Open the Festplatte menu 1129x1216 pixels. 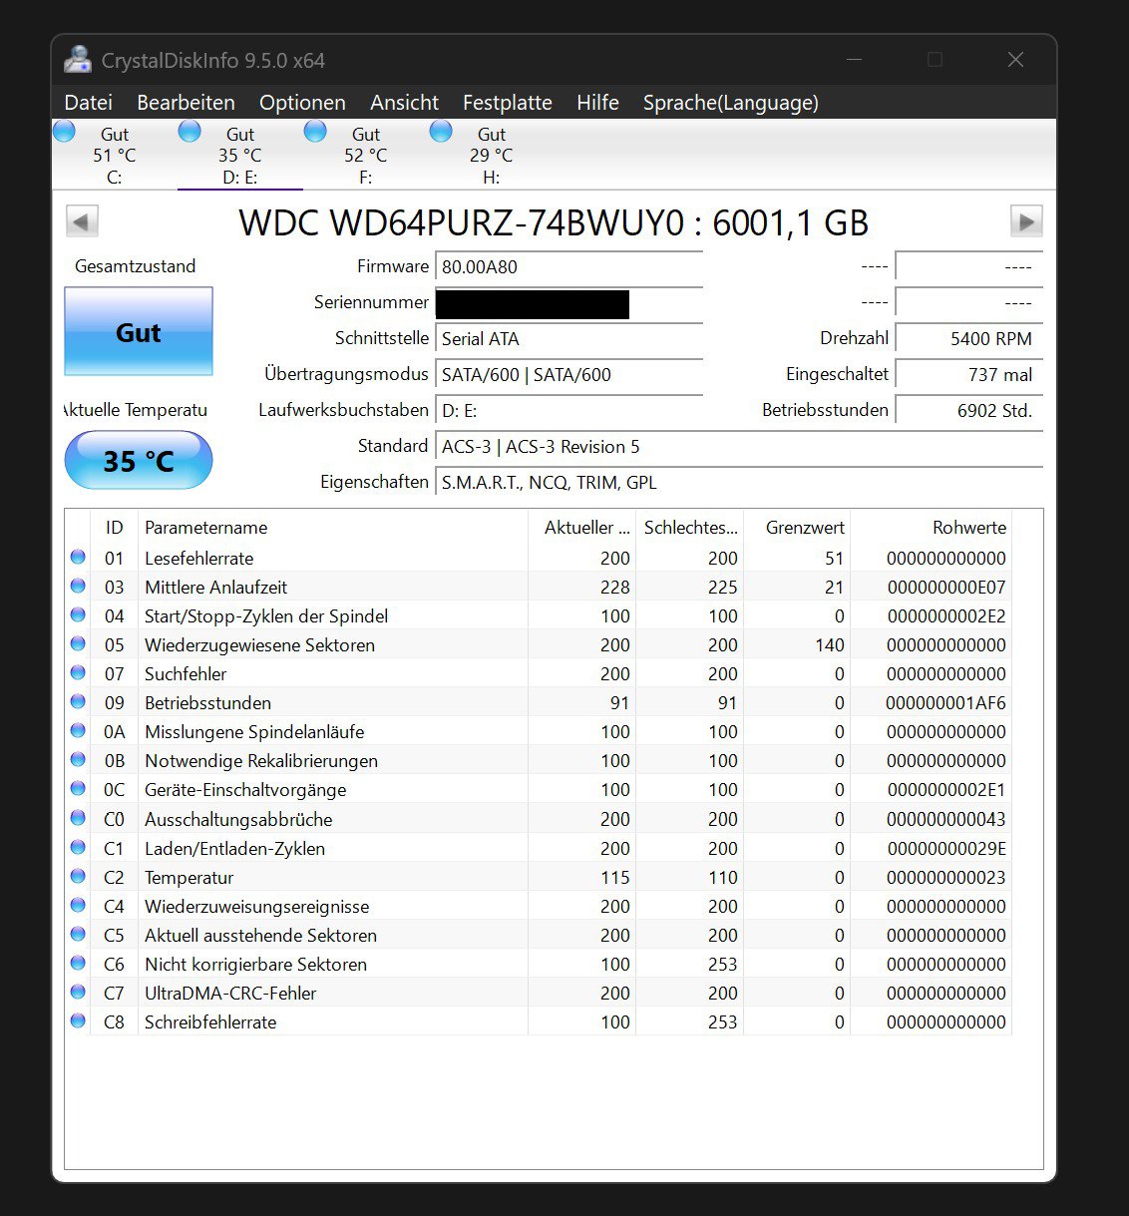[x=507, y=102]
